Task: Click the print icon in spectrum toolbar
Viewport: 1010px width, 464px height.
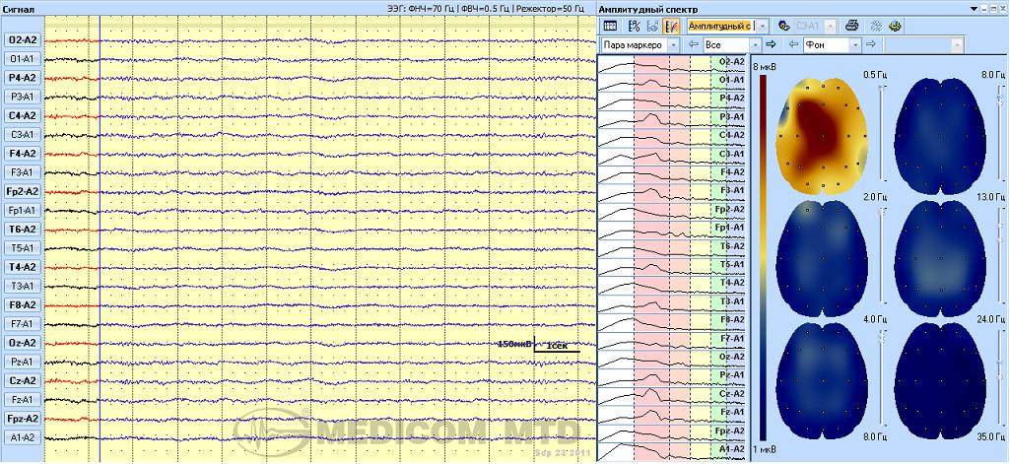Action: 850,27
